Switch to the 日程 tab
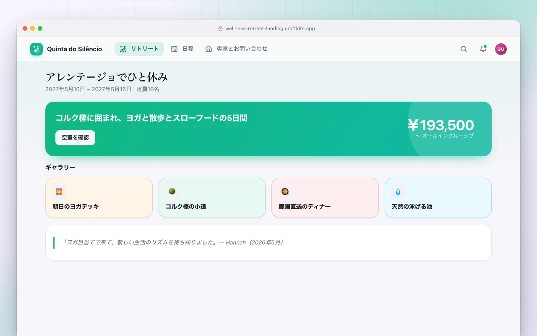The height and width of the screenshot is (336, 537). point(182,49)
